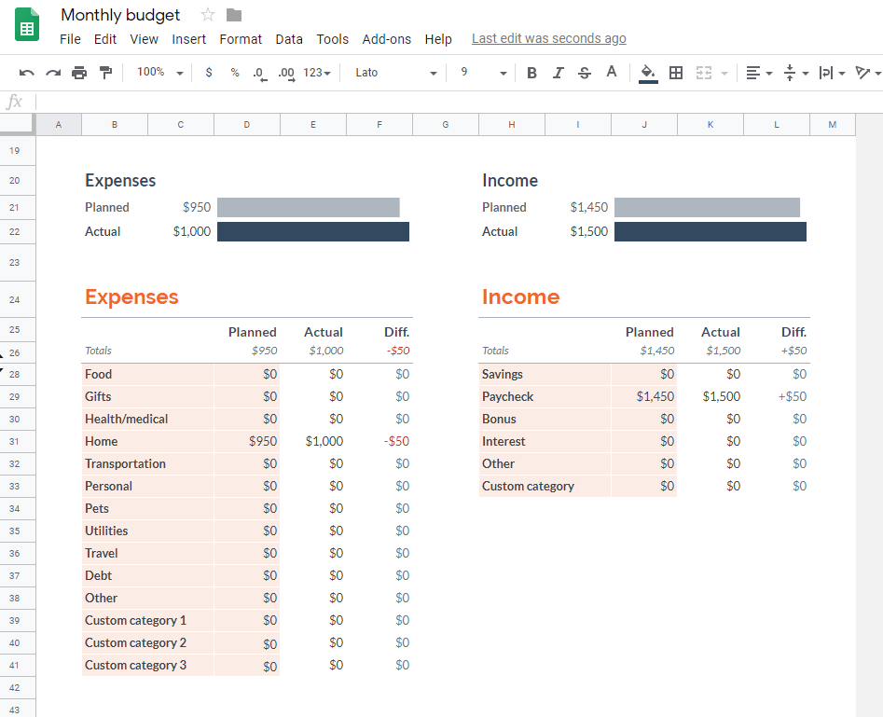Screen dimensions: 883x717
Task: Open fill color picker
Action: click(x=648, y=74)
